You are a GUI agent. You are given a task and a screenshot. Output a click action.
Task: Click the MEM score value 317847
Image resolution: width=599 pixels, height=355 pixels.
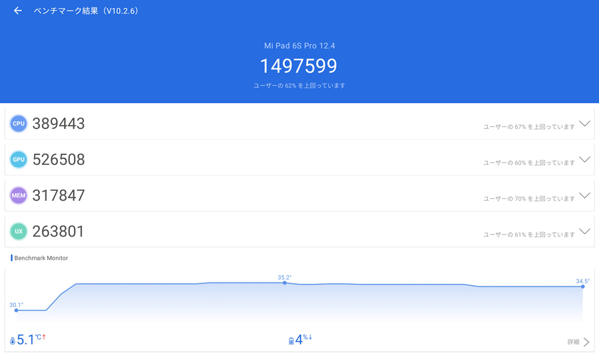click(x=59, y=195)
